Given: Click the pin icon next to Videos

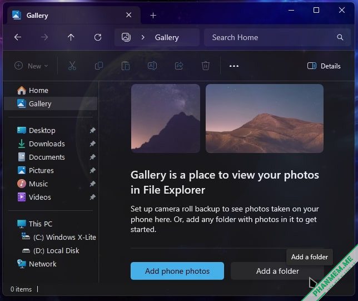Looking at the screenshot, I should pyautogui.click(x=92, y=198).
